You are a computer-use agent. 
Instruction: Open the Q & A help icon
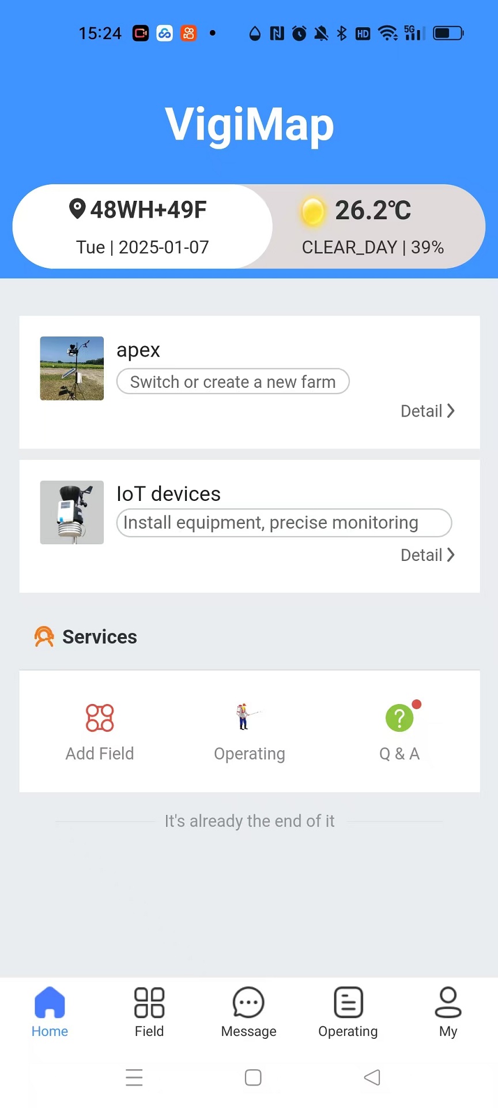click(x=399, y=718)
